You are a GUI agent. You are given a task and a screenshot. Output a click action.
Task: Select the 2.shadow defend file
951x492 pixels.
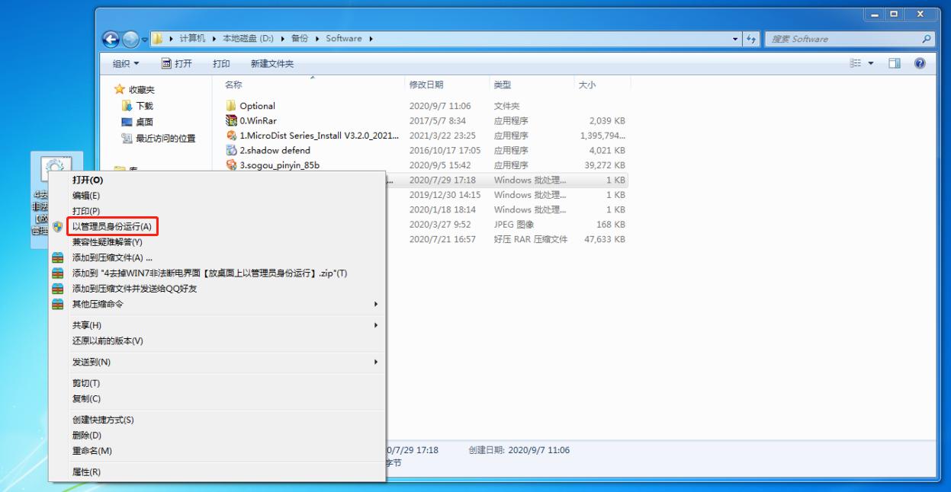click(x=275, y=150)
